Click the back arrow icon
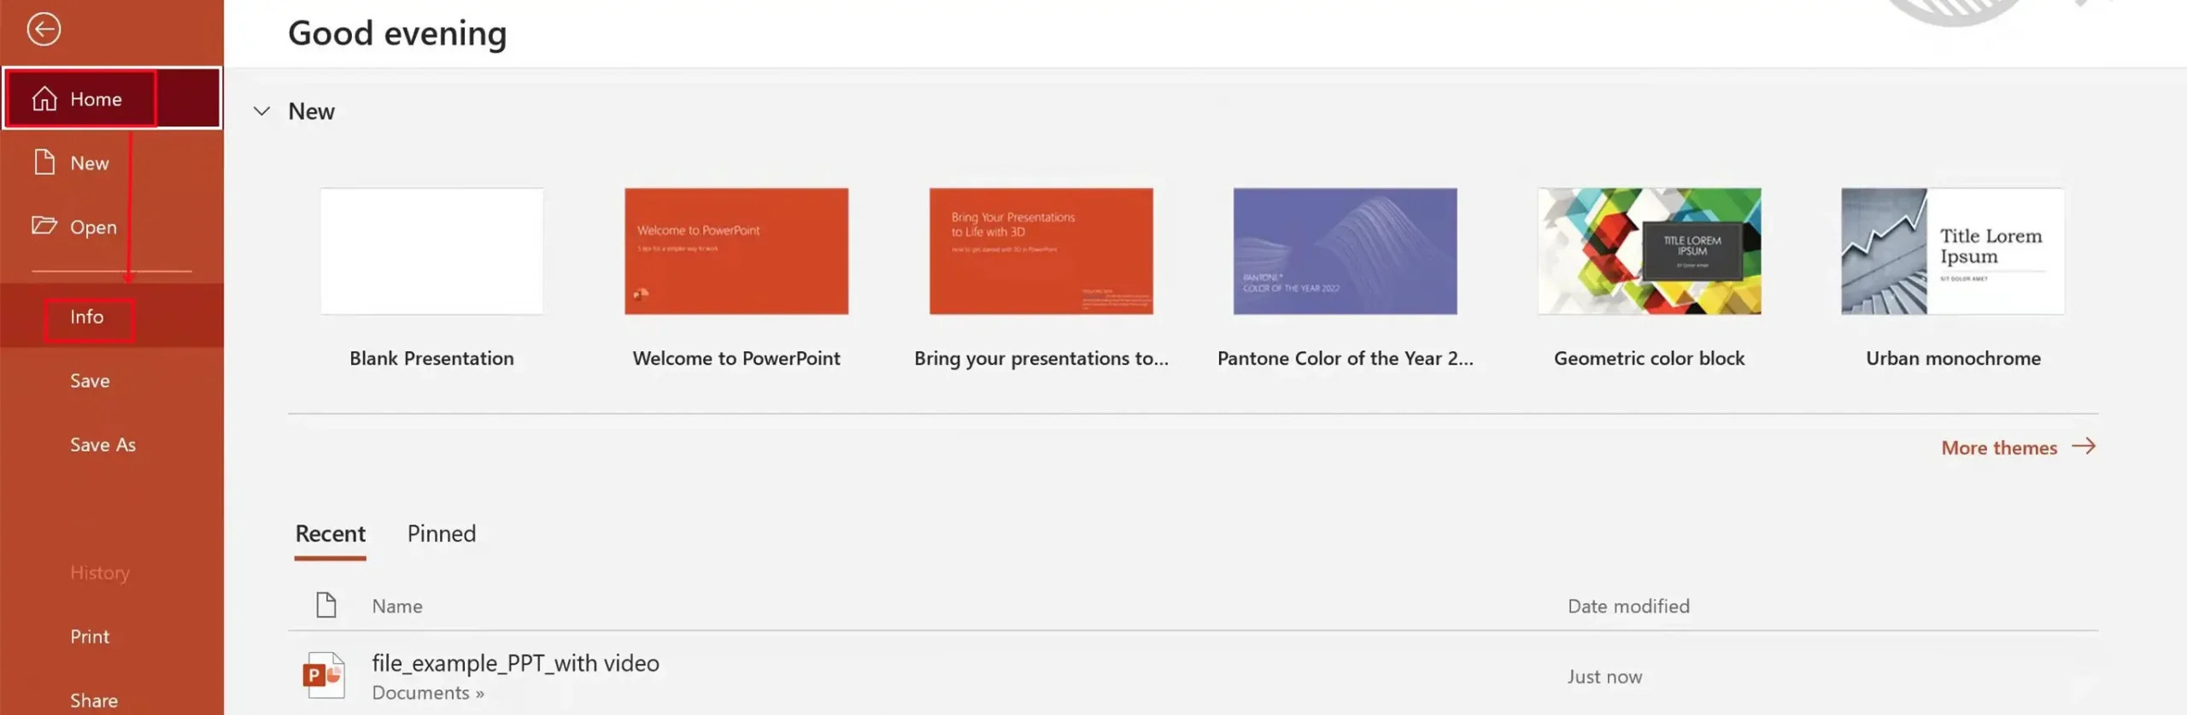Viewport: 2187px width, 715px height. (x=44, y=29)
